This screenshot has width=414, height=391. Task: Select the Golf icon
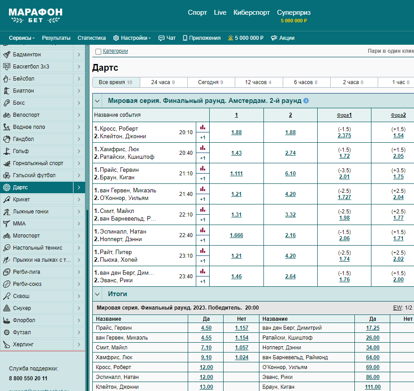click(7, 151)
